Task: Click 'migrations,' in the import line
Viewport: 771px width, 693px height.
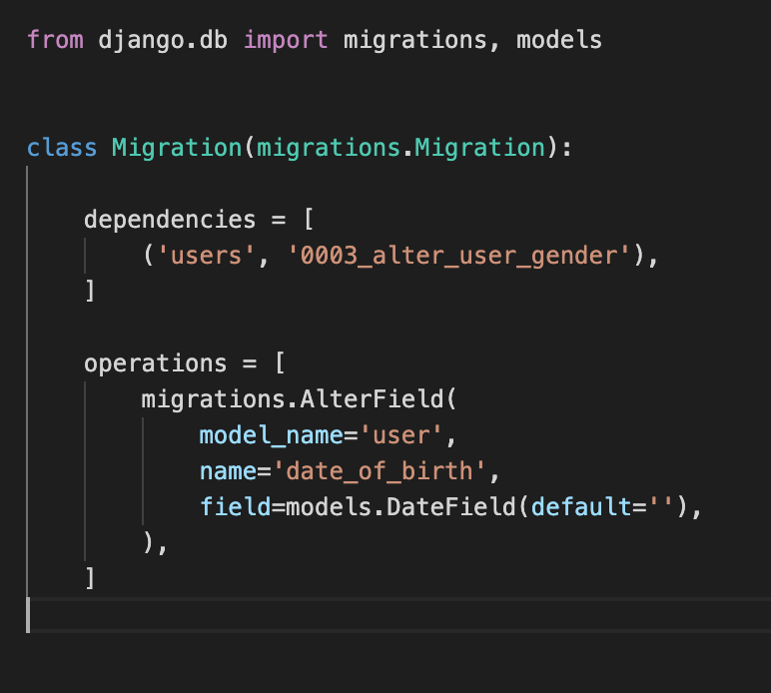Action: [420, 40]
